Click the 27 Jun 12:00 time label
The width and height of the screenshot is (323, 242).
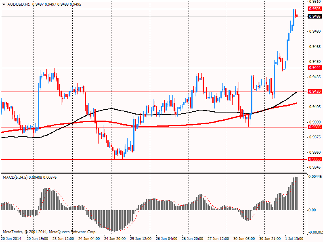(x=218, y=239)
